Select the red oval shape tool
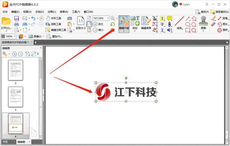The image size is (230, 146). coord(188,24)
